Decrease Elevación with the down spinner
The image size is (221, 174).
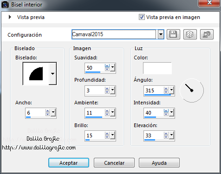166,137
